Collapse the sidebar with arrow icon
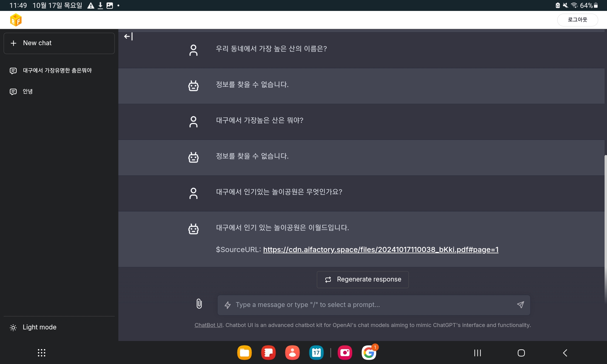Viewport: 607px width, 364px height. point(128,36)
